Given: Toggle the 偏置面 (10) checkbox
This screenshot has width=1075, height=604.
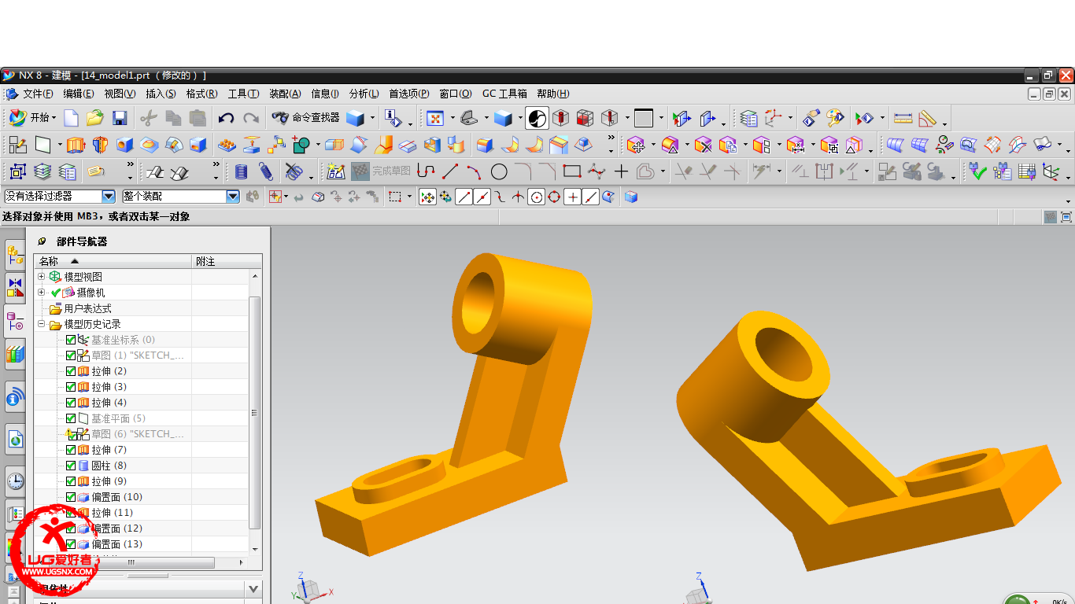Looking at the screenshot, I should (71, 497).
